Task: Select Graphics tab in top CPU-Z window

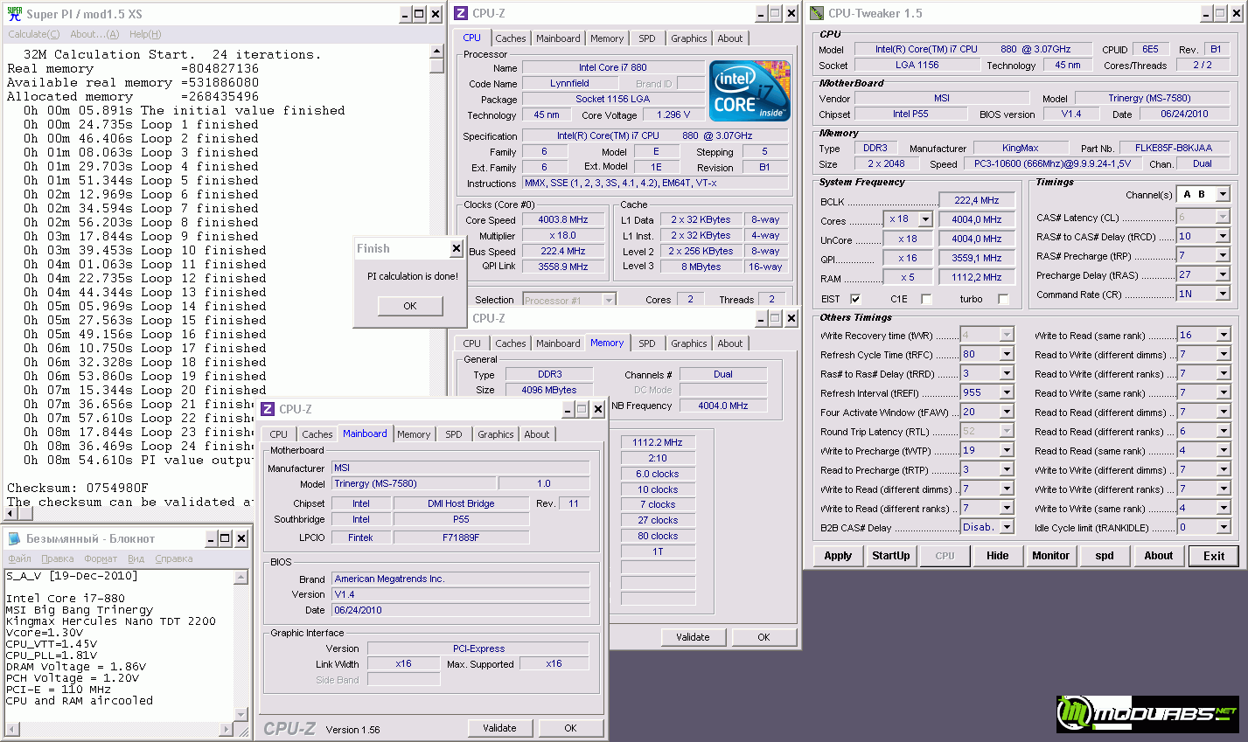Action: pos(688,38)
